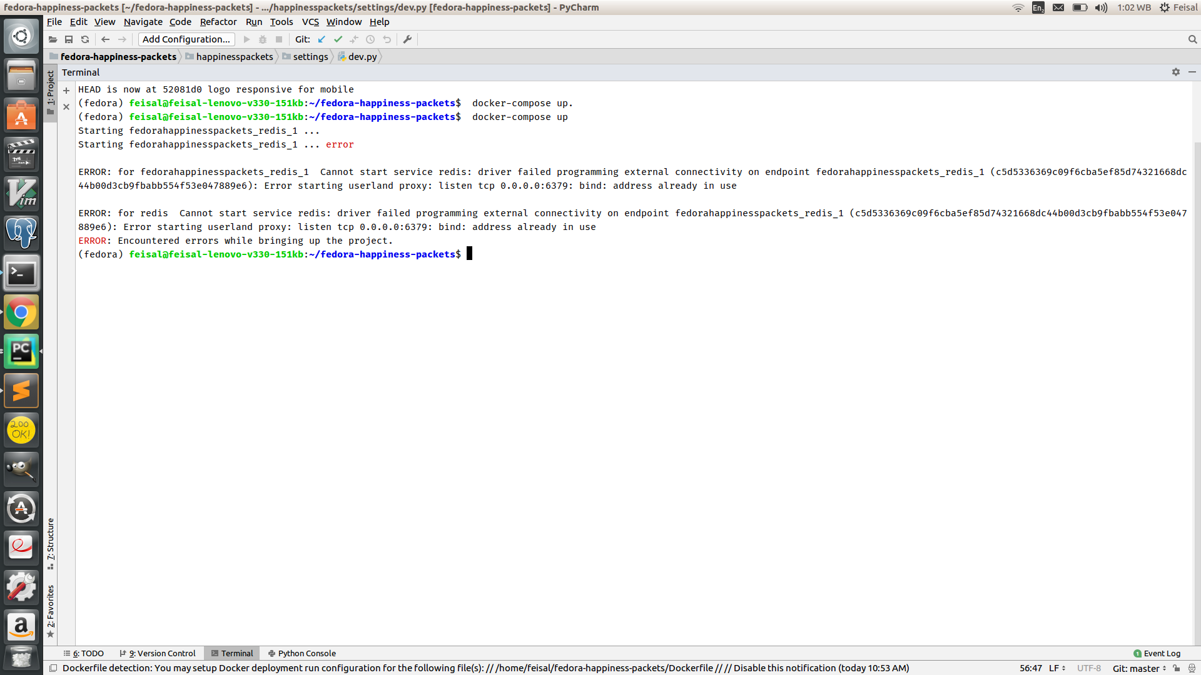The width and height of the screenshot is (1201, 675).
Task: Select the happinesspackets breadcrumb folder
Action: click(x=230, y=57)
